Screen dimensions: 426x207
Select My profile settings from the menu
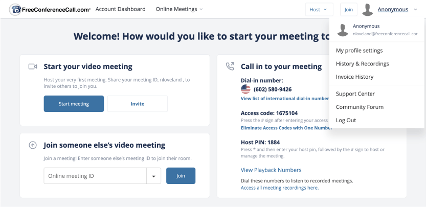pyautogui.click(x=359, y=51)
